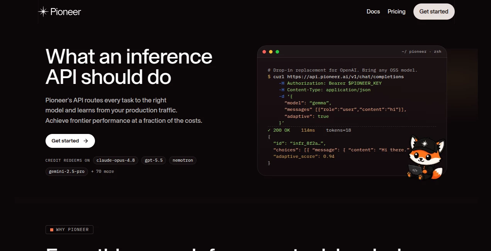
Task: Click the 'CREDIT REDEEMS ON' label
Action: (68, 161)
